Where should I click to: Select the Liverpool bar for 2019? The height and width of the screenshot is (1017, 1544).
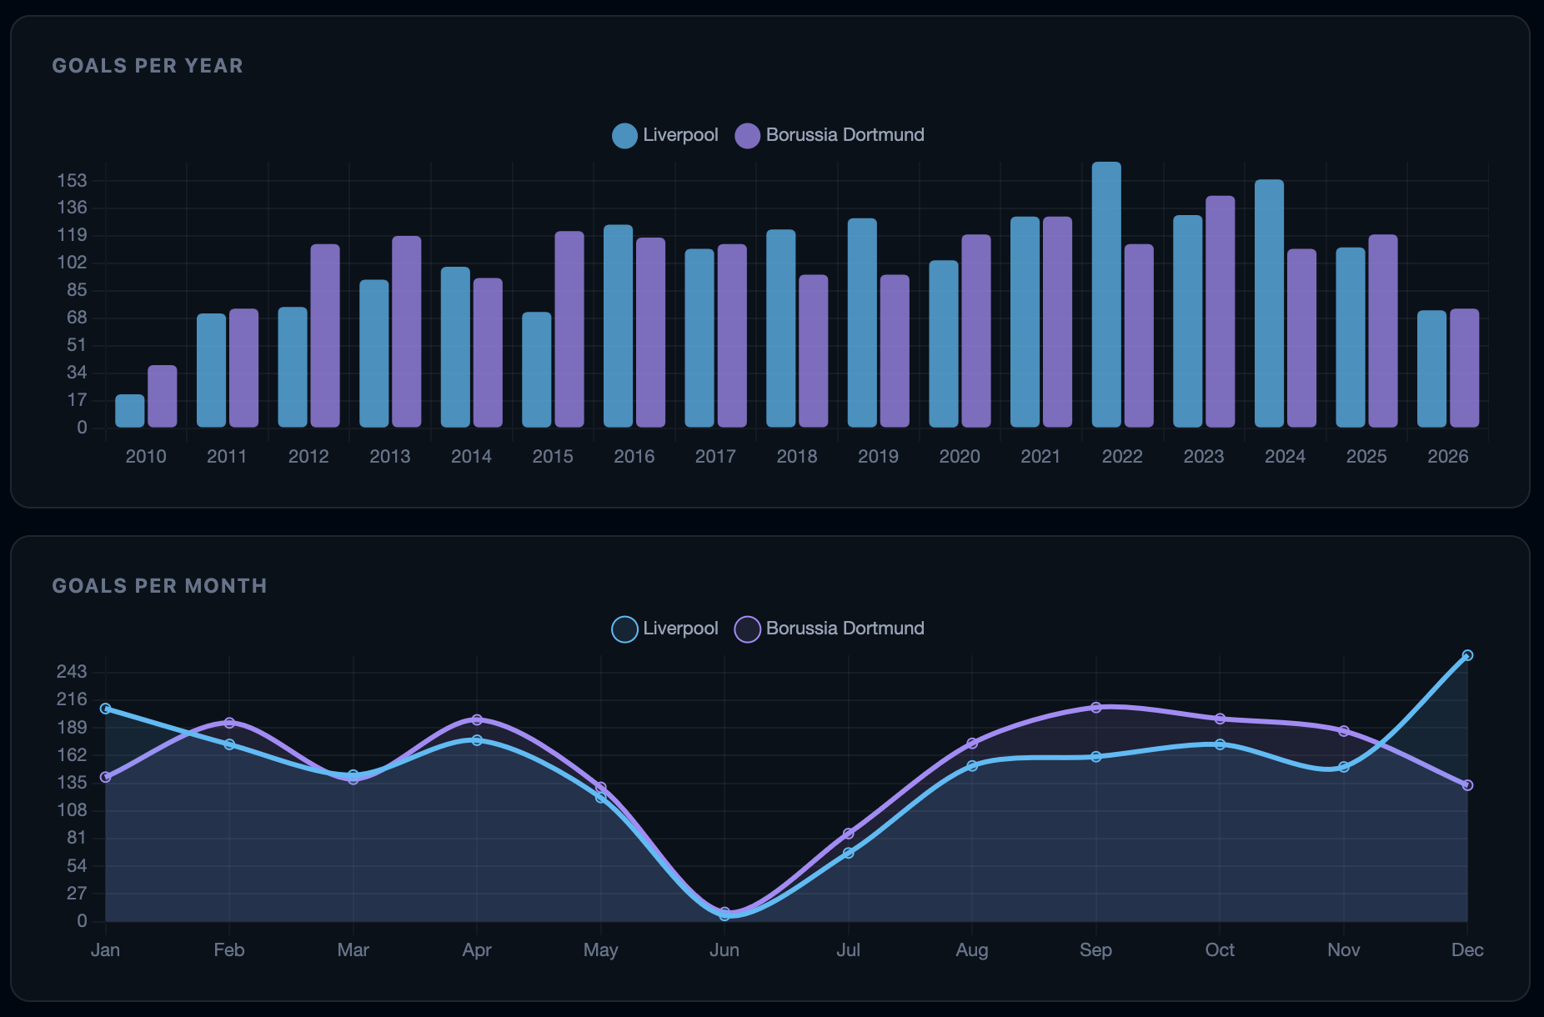coord(862,323)
